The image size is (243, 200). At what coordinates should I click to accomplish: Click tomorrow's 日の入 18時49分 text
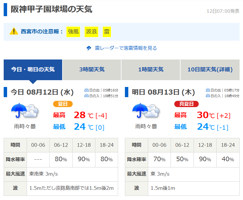[225, 96]
